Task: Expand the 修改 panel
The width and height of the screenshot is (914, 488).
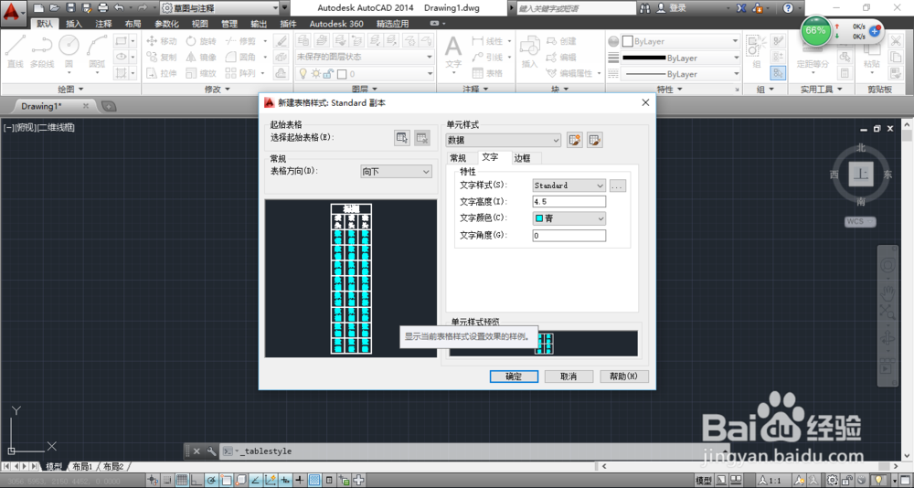Action: [x=217, y=90]
